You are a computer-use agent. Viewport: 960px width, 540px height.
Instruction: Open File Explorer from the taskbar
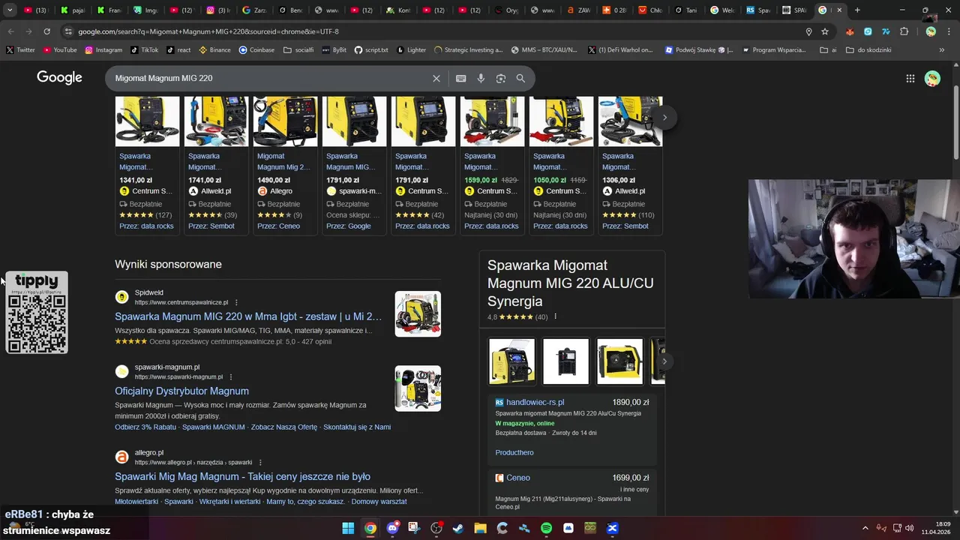pyautogui.click(x=480, y=528)
